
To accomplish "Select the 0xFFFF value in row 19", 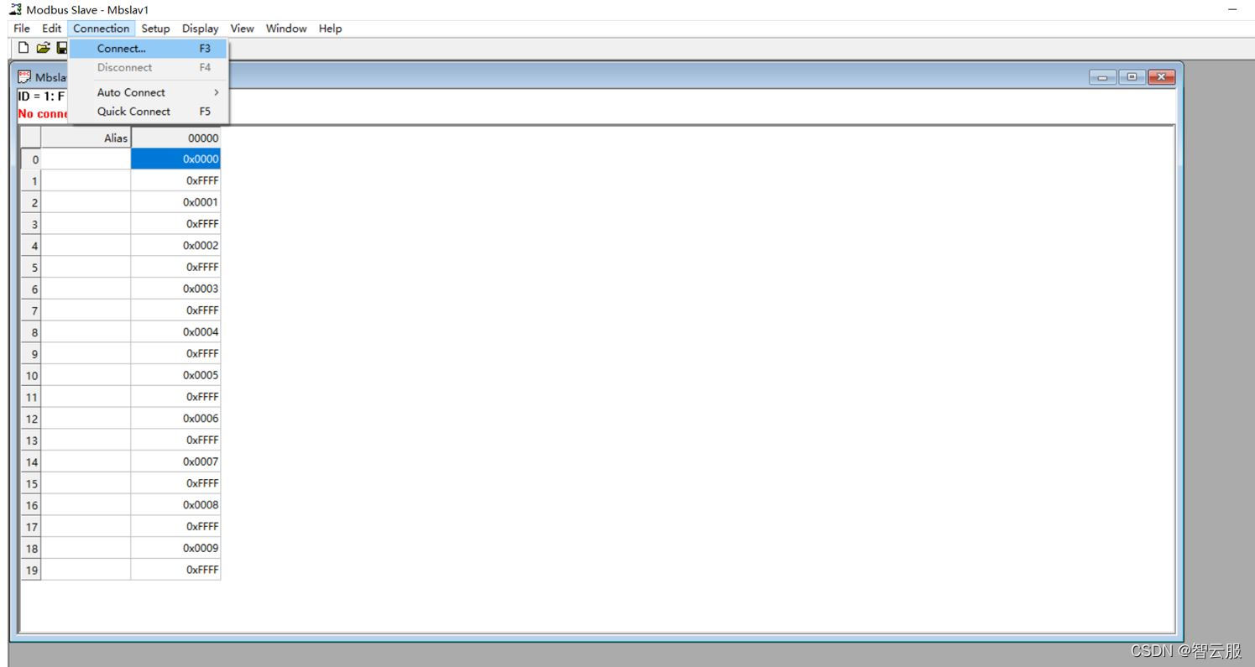I will tap(175, 570).
